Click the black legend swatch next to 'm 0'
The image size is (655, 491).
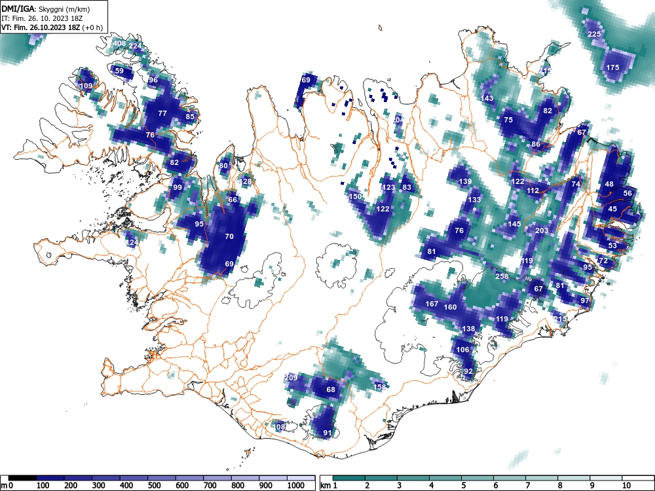22,478
